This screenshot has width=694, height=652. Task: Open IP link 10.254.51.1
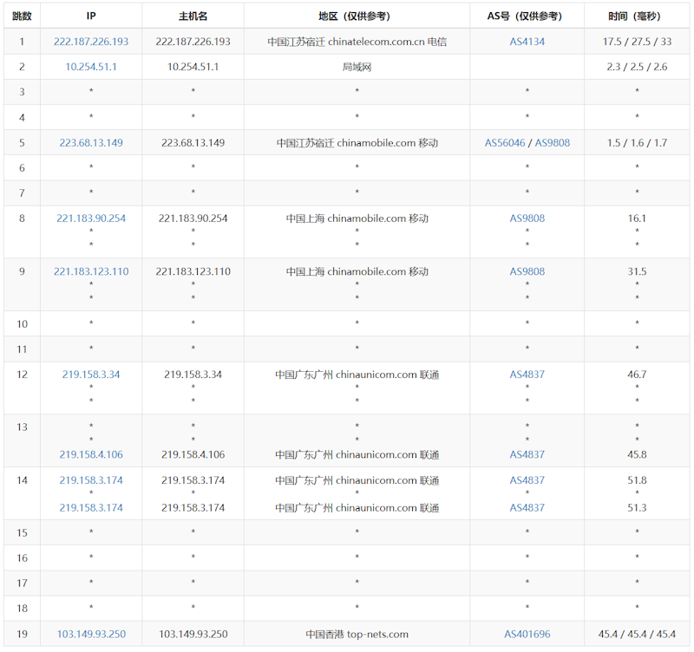(91, 67)
